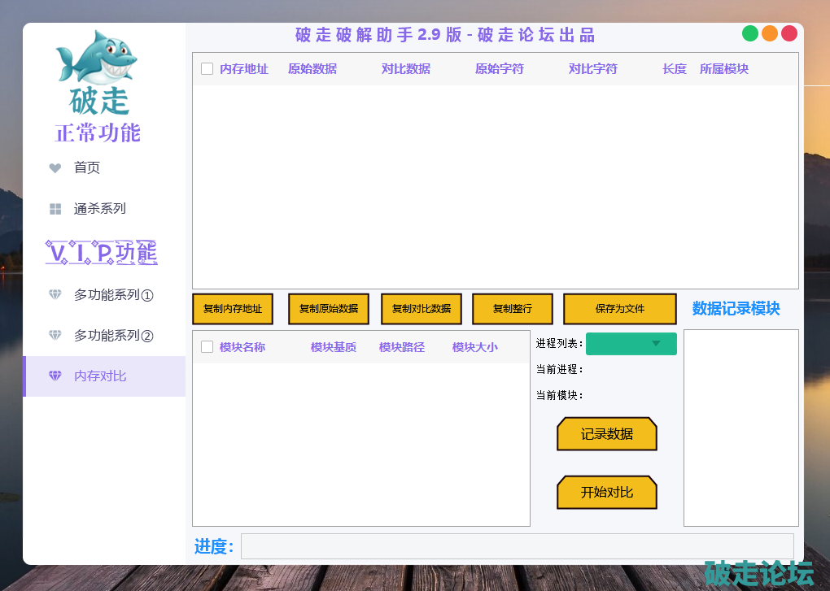830x591 pixels.
Task: Sort by the 所属模块 column header
Action: (x=723, y=69)
